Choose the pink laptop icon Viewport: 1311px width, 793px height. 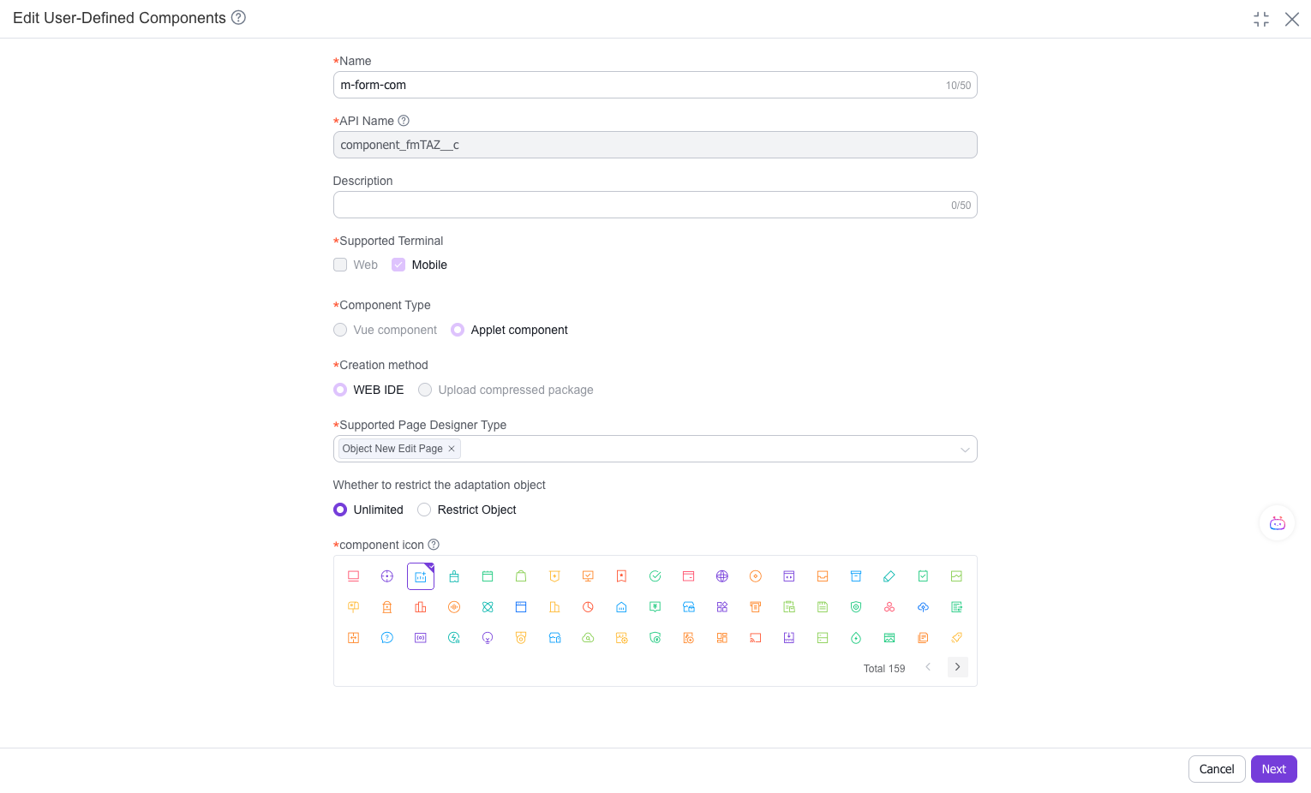tap(353, 576)
